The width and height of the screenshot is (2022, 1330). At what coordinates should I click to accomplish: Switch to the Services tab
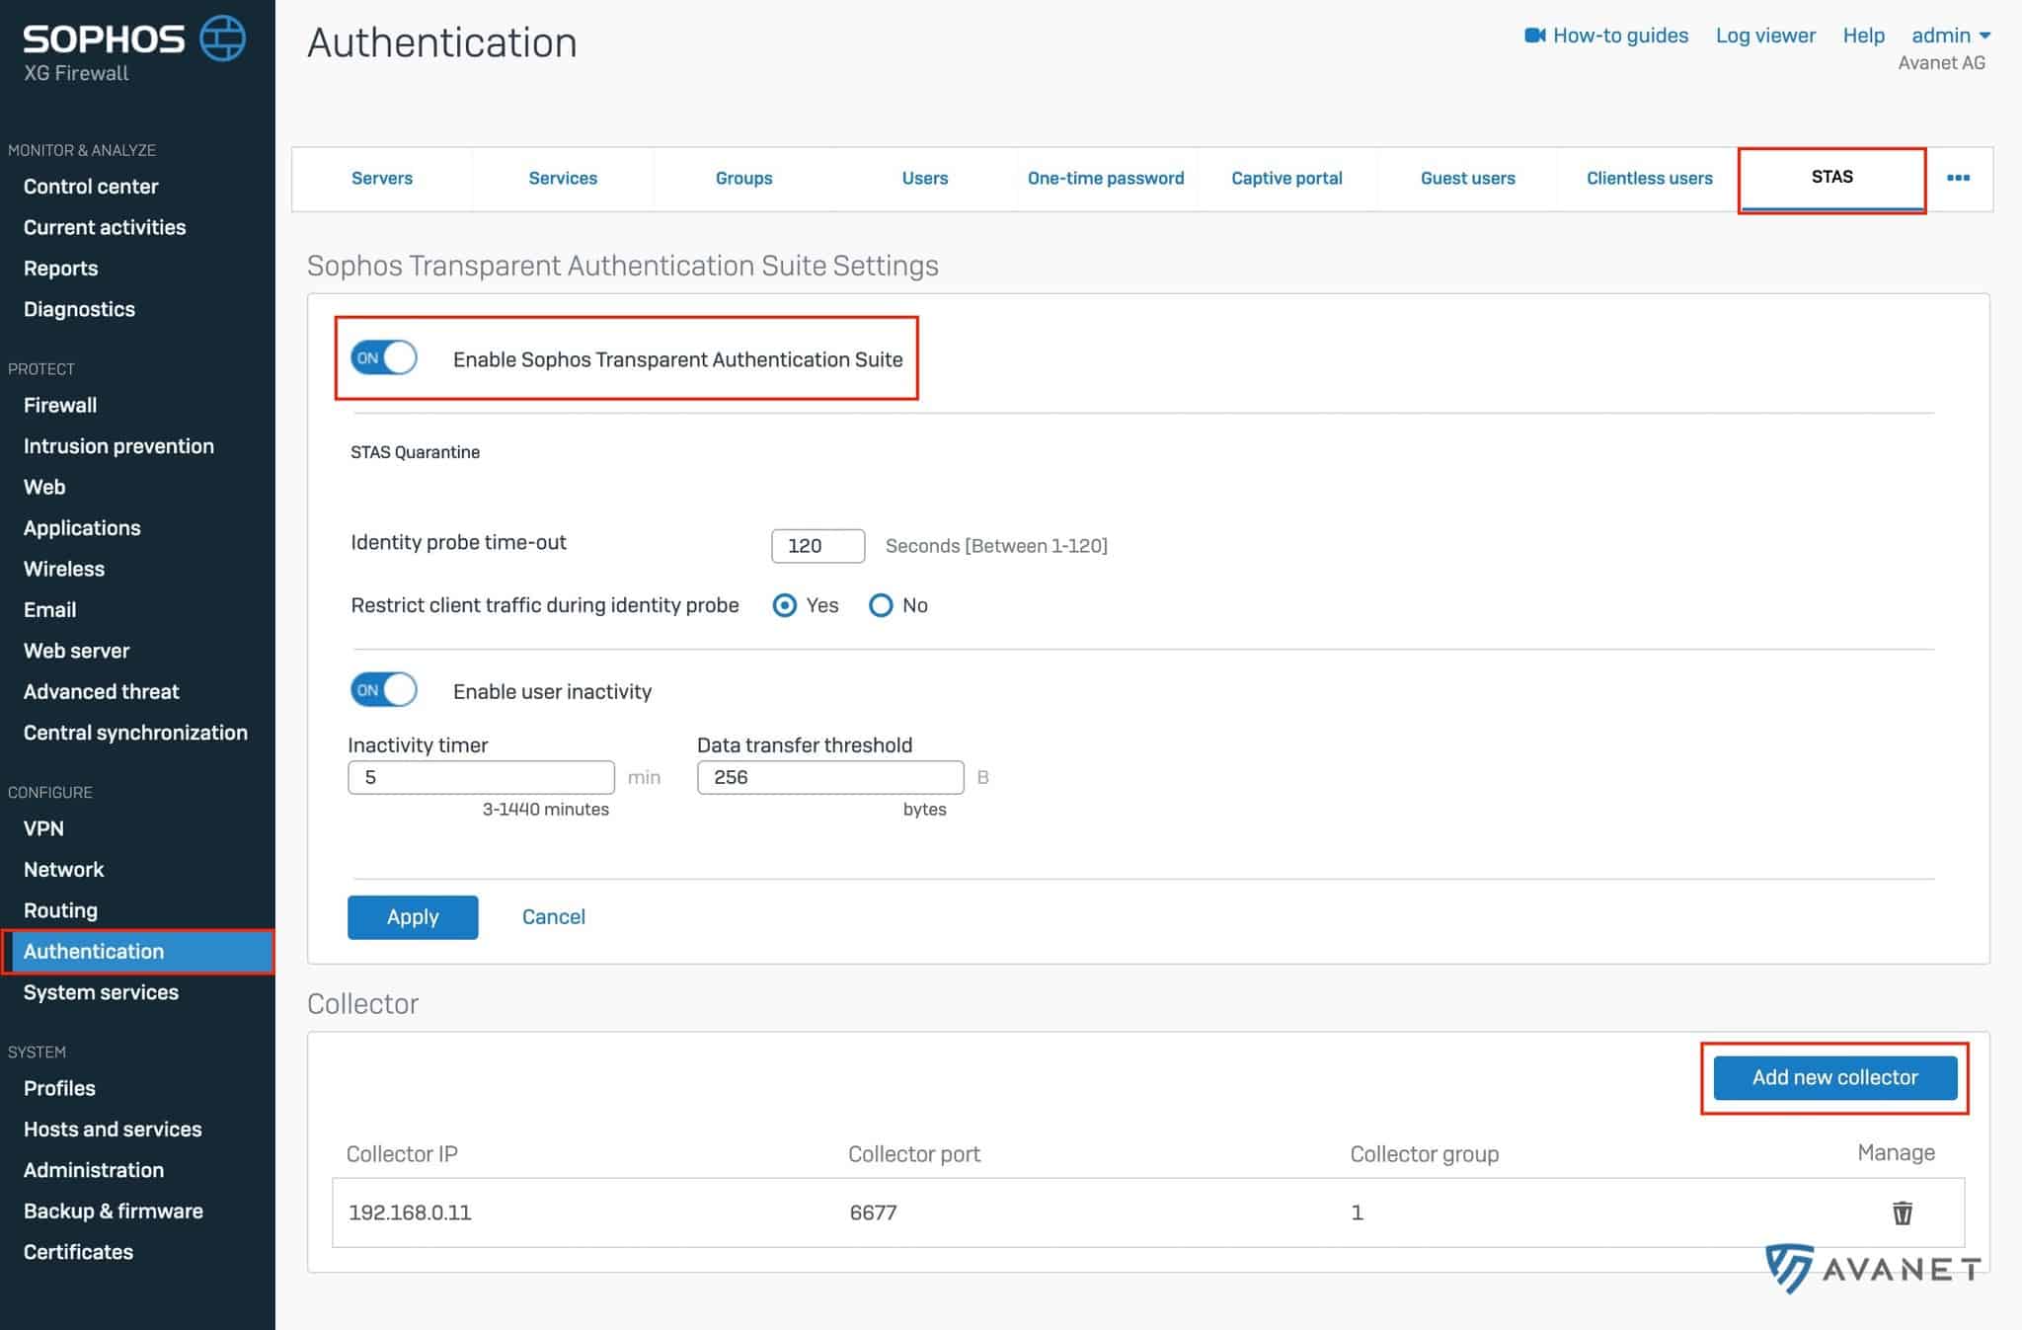563,179
